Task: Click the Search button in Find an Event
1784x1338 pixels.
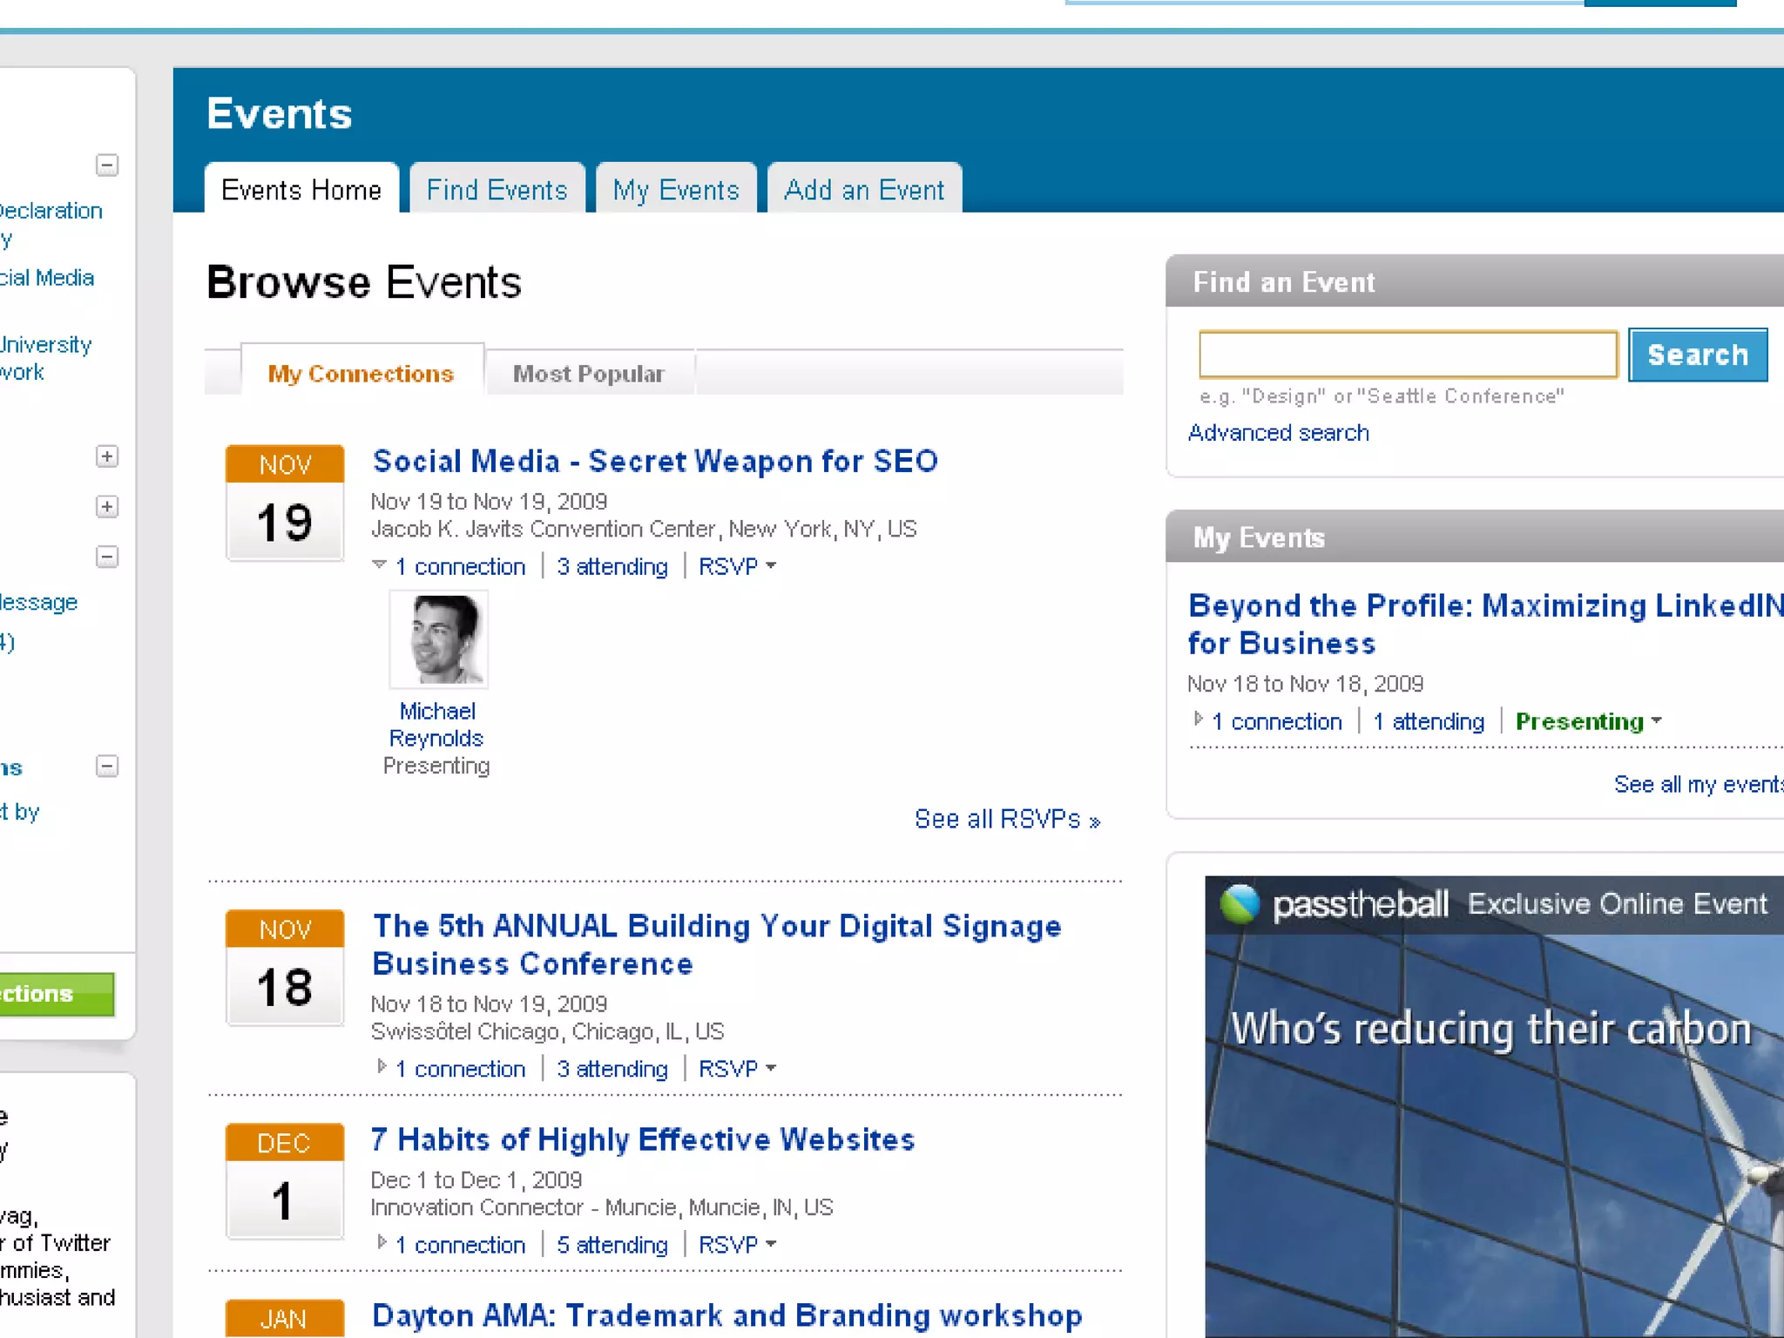Action: click(x=1697, y=355)
